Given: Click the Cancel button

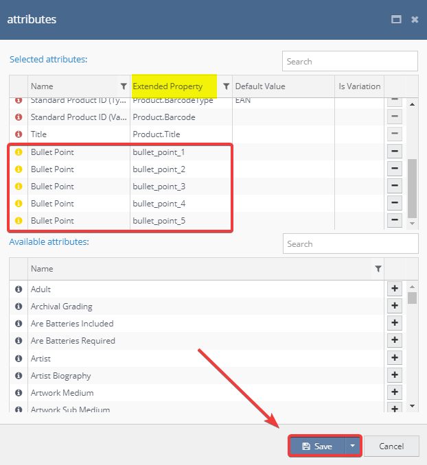Looking at the screenshot, I should (x=391, y=446).
